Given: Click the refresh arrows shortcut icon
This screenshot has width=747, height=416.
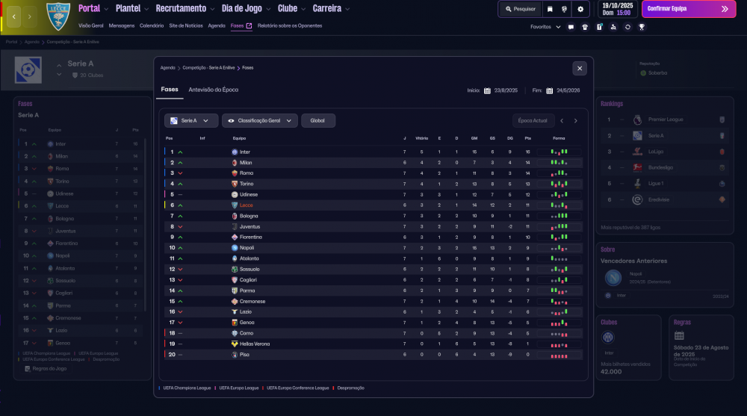Looking at the screenshot, I should [627, 27].
